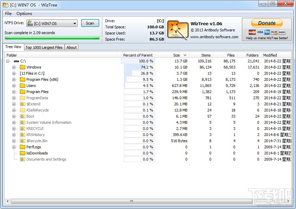Viewport: 296px width, 209px height.
Task: Click the 627.8 MB size cell
Action: (x=180, y=86)
